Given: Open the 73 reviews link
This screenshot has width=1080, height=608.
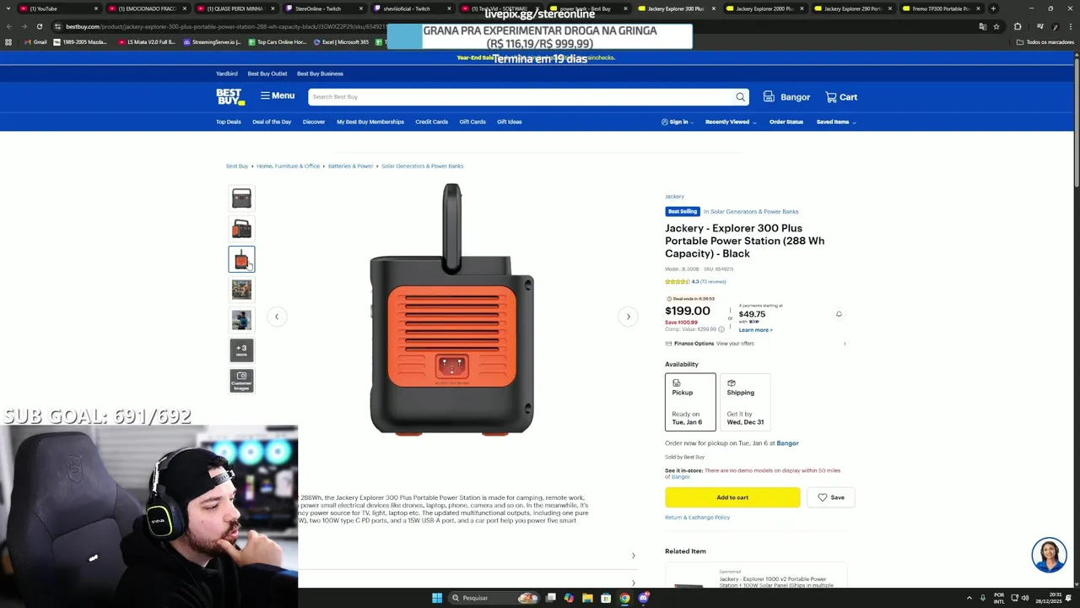Looking at the screenshot, I should pyautogui.click(x=714, y=281).
